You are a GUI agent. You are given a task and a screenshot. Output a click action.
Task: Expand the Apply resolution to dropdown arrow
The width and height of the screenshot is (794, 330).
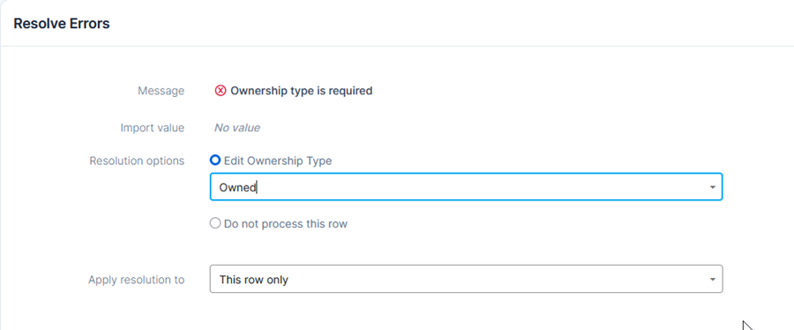pos(713,280)
